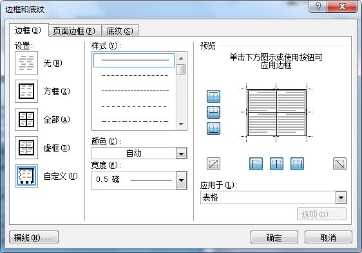362x253 pixels.
Task: Click the disabled 选项(O)... button
Action: 321,214
